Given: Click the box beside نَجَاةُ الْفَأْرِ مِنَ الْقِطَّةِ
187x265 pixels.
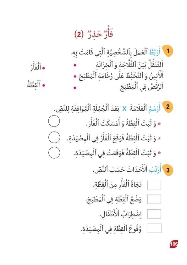Looking at the screenshot, I should click(x=154, y=185).
